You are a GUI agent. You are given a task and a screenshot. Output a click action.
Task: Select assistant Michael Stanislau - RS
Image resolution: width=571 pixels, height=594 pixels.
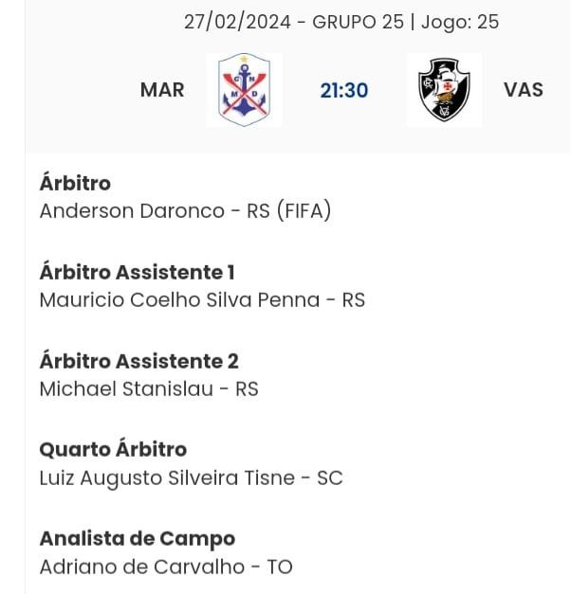coord(149,388)
